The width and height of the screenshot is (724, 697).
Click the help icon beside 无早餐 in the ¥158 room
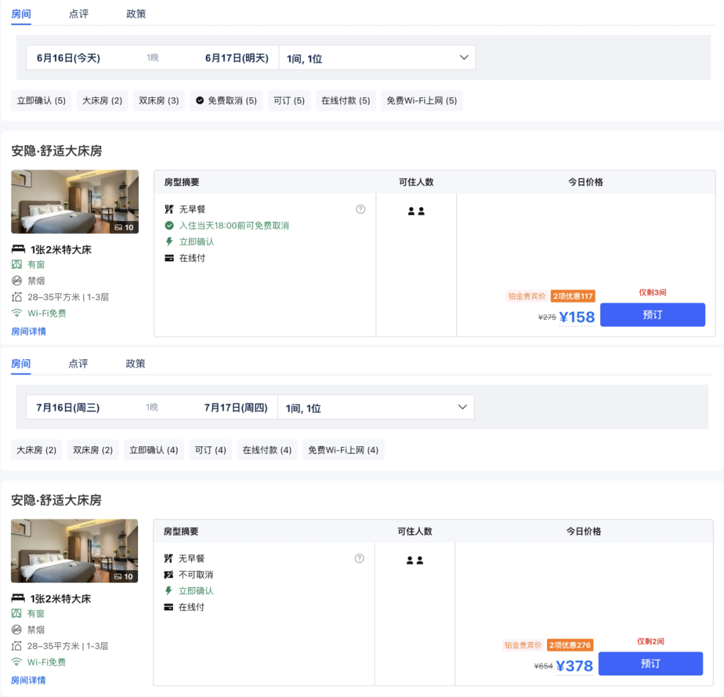(x=361, y=209)
